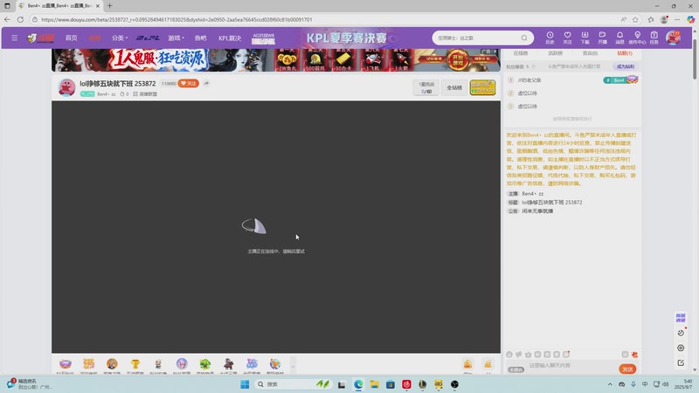Click the clock icon in right sidebar
Image resolution: width=699 pixels, height=393 pixels.
tap(681, 333)
